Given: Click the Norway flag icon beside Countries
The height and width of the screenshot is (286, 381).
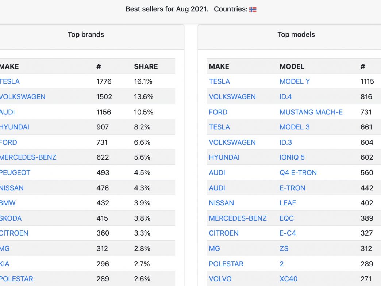Looking at the screenshot, I should coord(253,9).
